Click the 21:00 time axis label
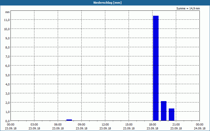Screen dimensions: 210x131 (x=176, y=125)
